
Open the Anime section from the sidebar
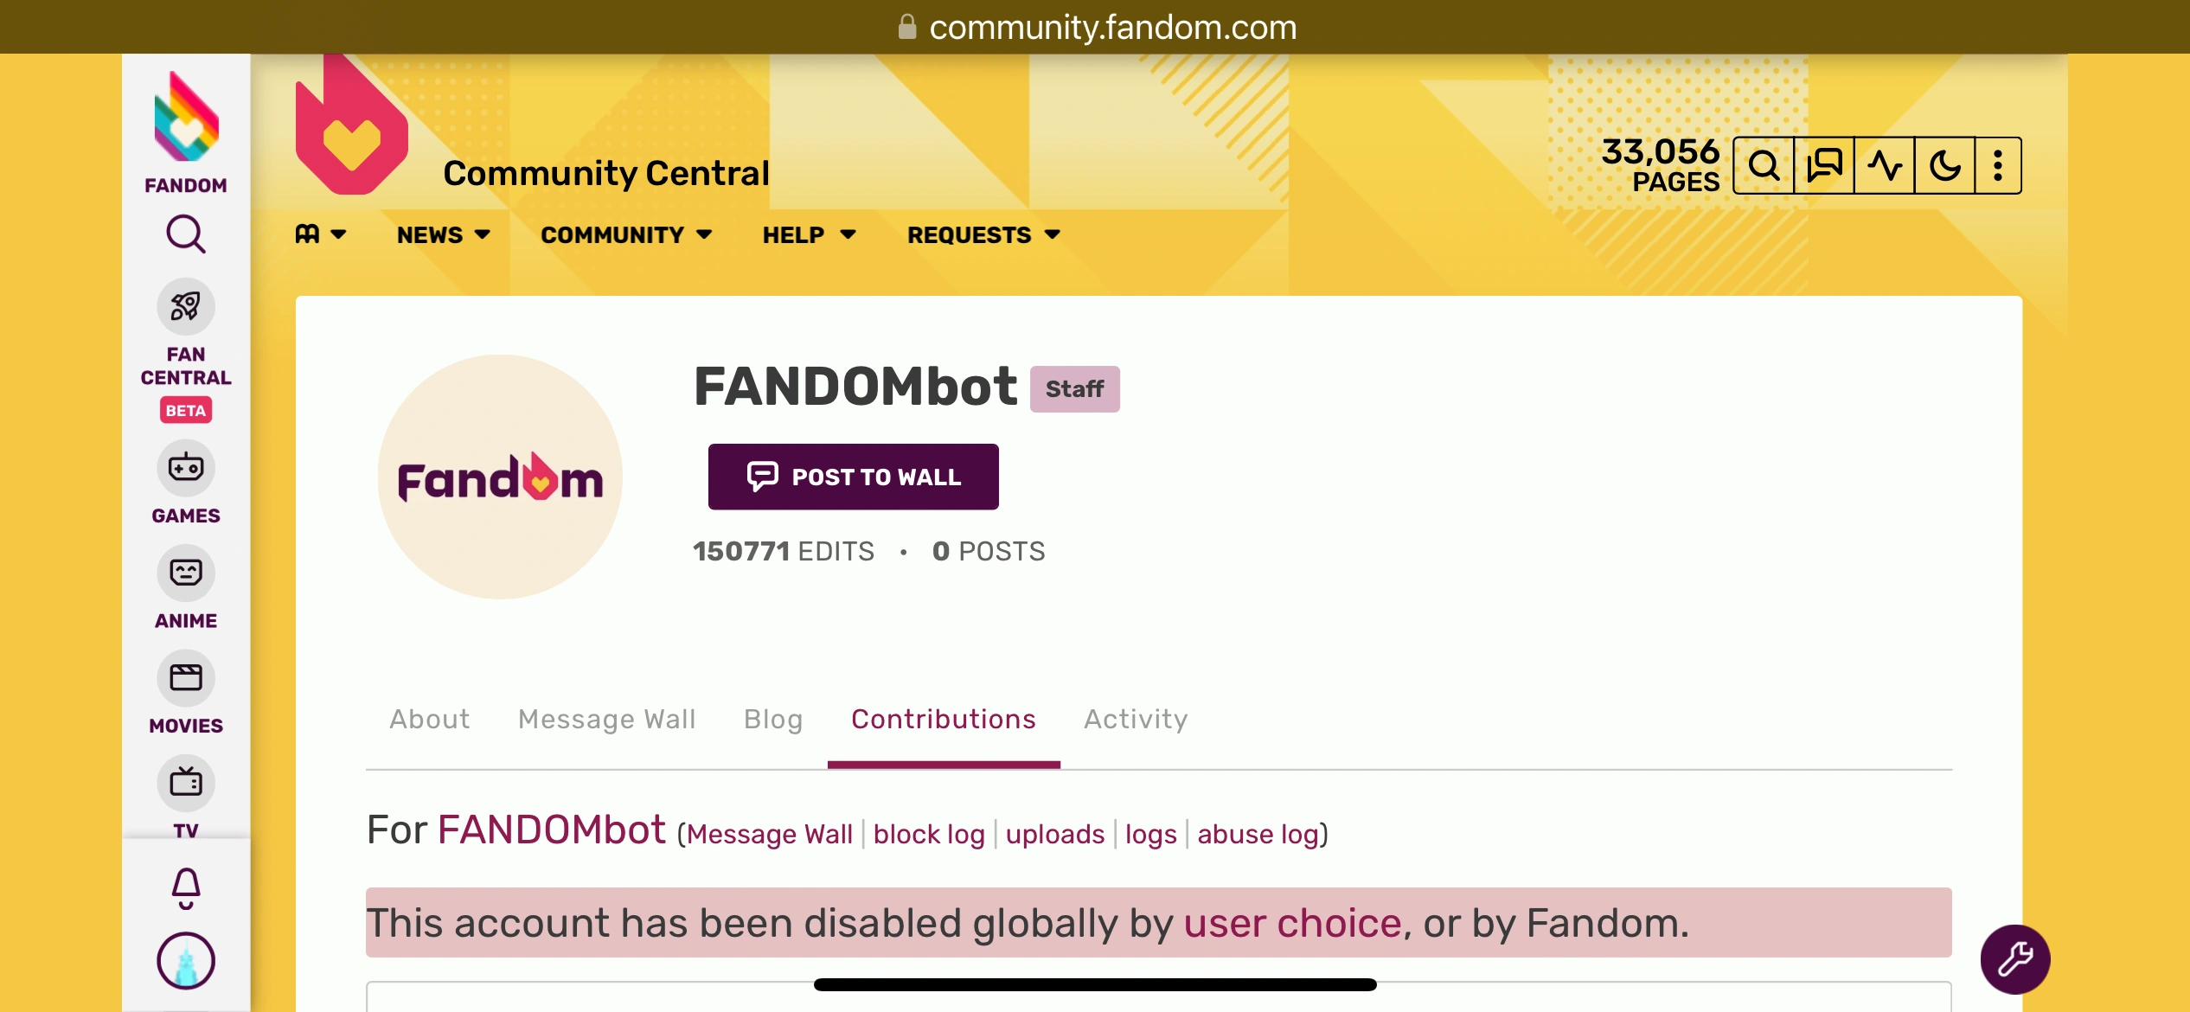[x=185, y=572]
